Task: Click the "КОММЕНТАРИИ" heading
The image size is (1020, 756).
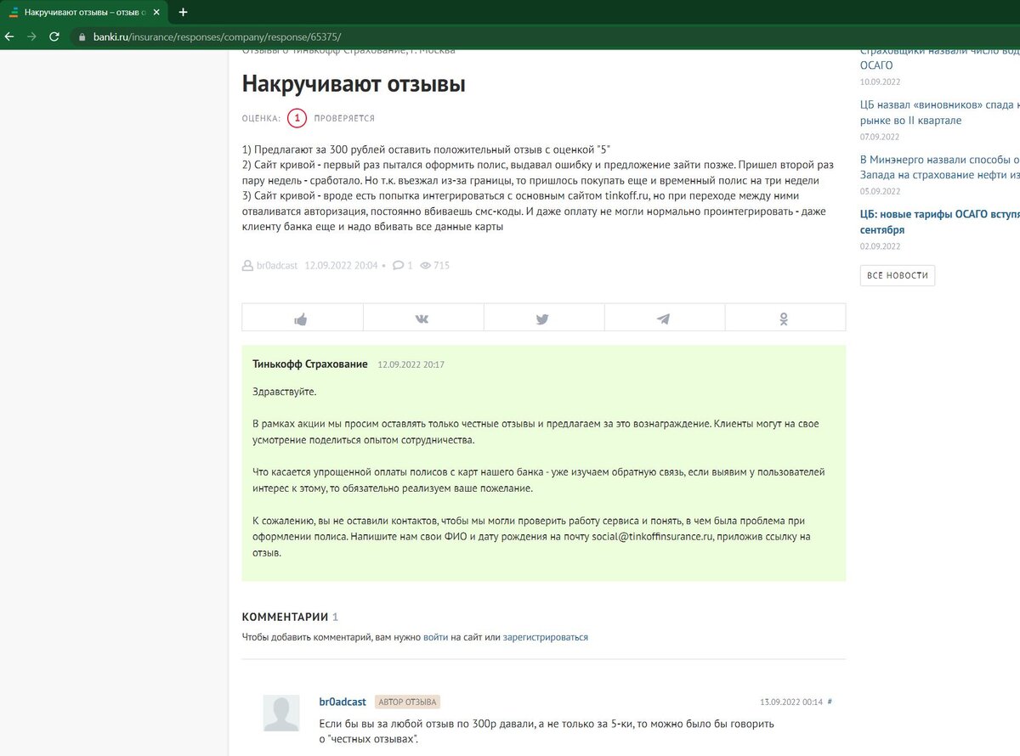Action: click(285, 617)
